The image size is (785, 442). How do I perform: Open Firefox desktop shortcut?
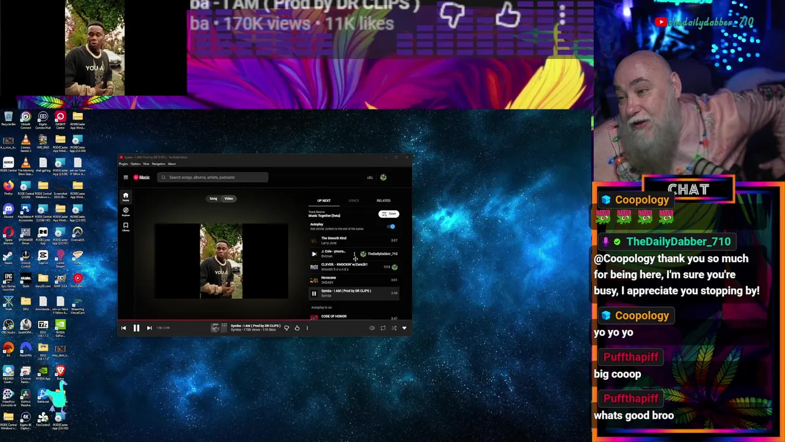click(8, 188)
